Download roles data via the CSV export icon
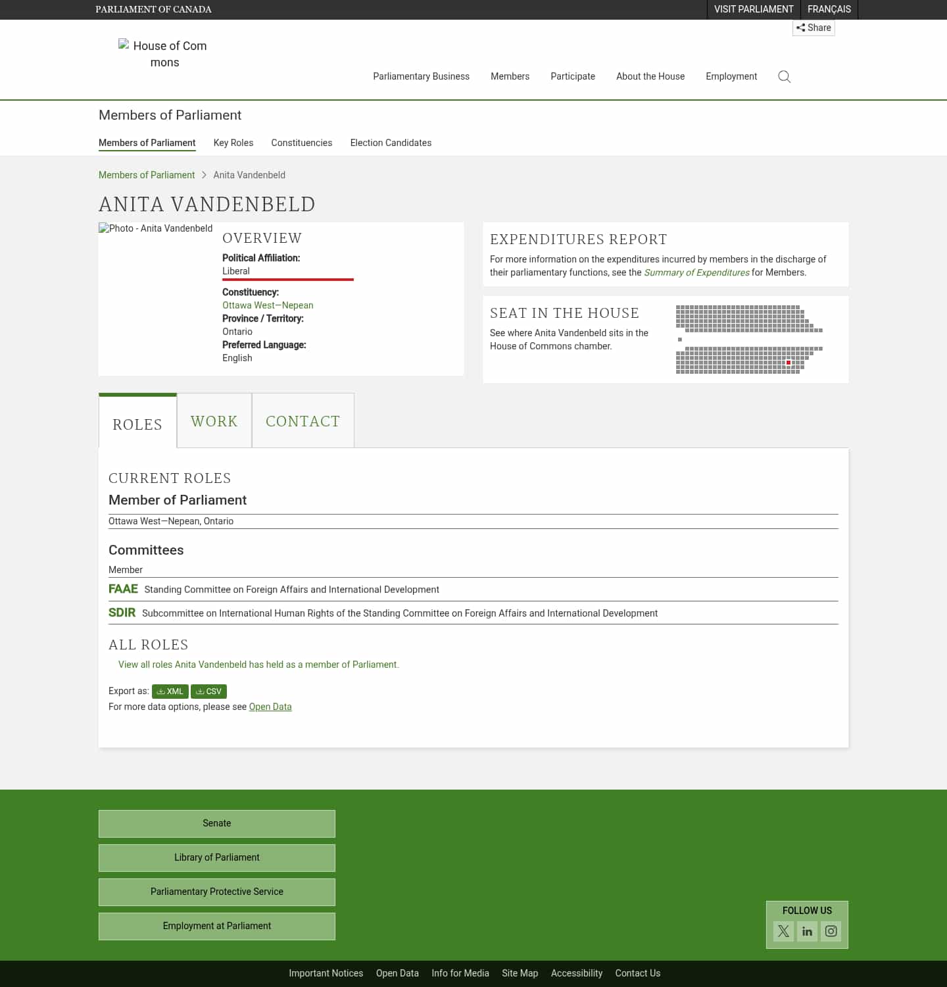Viewport: 947px width, 987px height. (208, 692)
